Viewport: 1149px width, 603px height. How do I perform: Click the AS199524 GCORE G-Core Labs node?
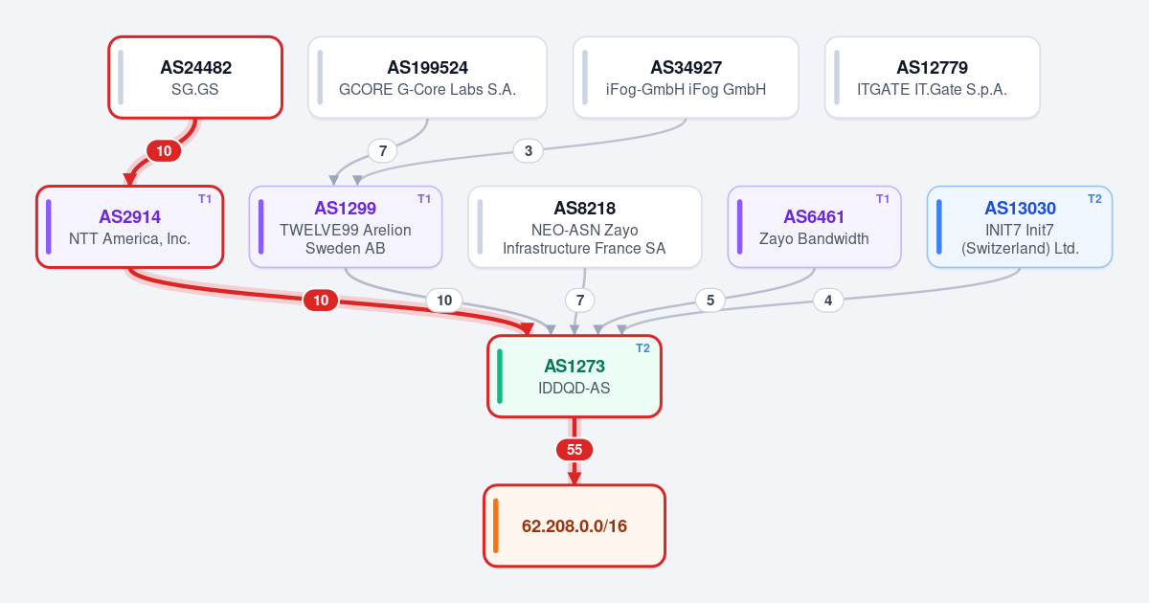[x=427, y=78]
